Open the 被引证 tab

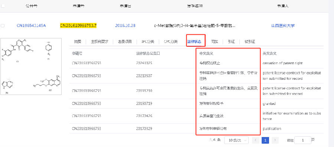click(250, 42)
